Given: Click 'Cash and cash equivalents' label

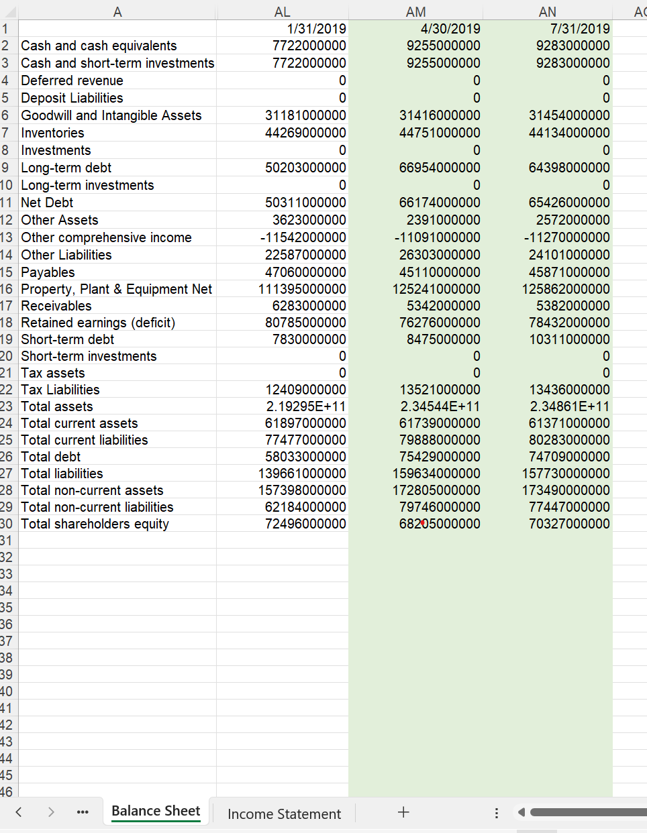Looking at the screenshot, I should [x=99, y=46].
